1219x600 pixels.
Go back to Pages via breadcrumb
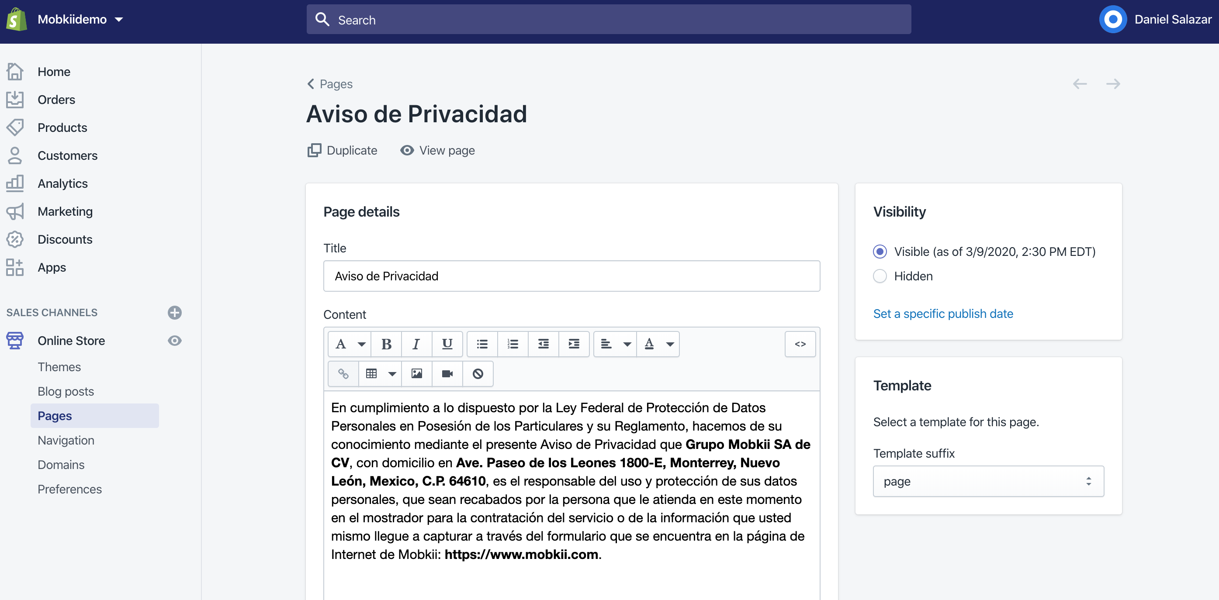[330, 84]
